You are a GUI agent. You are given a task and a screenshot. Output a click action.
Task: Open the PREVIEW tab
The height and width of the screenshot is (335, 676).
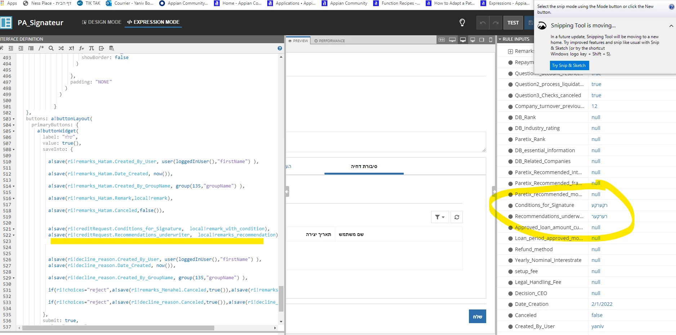pyautogui.click(x=298, y=41)
